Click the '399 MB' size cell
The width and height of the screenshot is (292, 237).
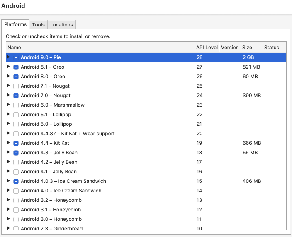[252, 96]
